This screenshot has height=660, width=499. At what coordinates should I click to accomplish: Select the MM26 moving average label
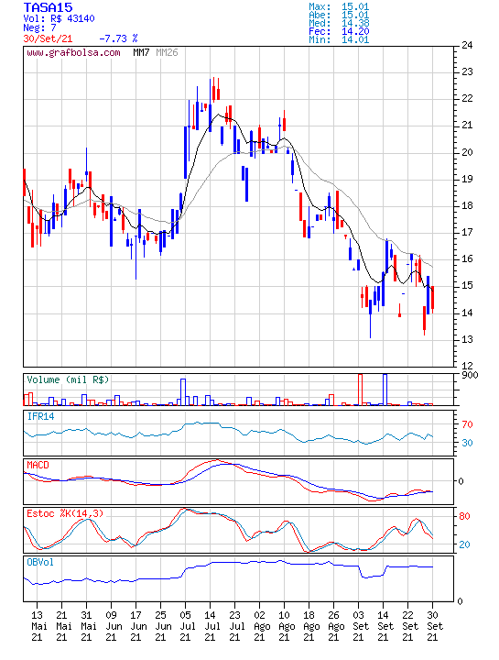[167, 52]
